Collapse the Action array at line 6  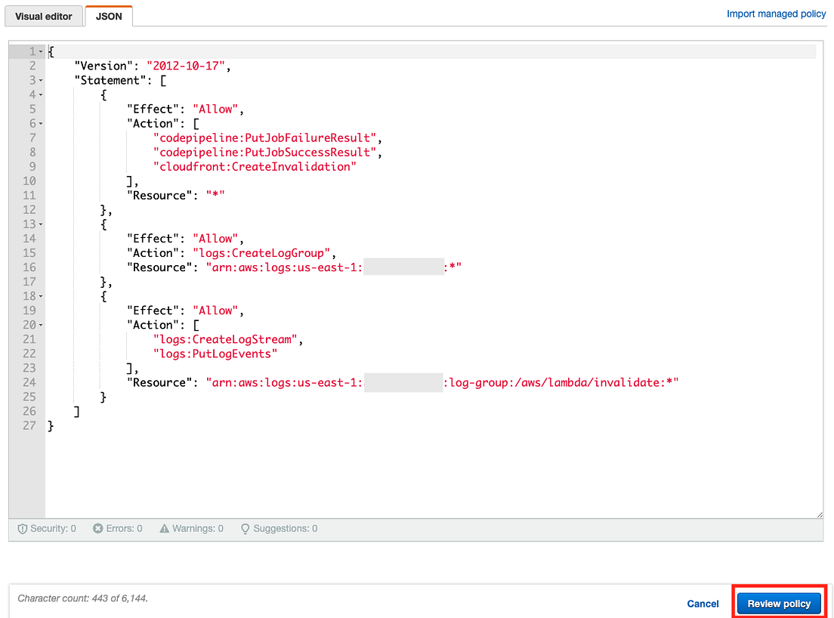click(x=39, y=123)
